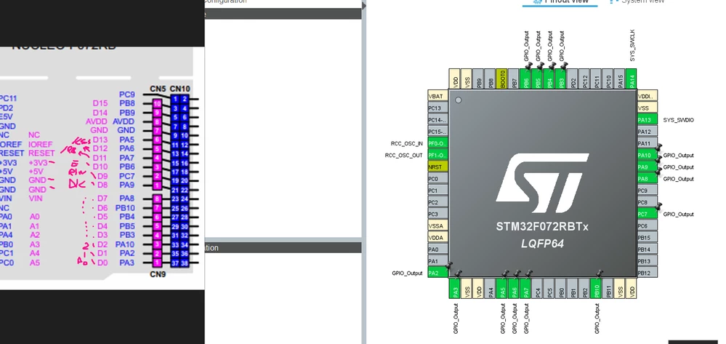Select the PB13 pin on the chip
The width and height of the screenshot is (726, 344).
648,261
